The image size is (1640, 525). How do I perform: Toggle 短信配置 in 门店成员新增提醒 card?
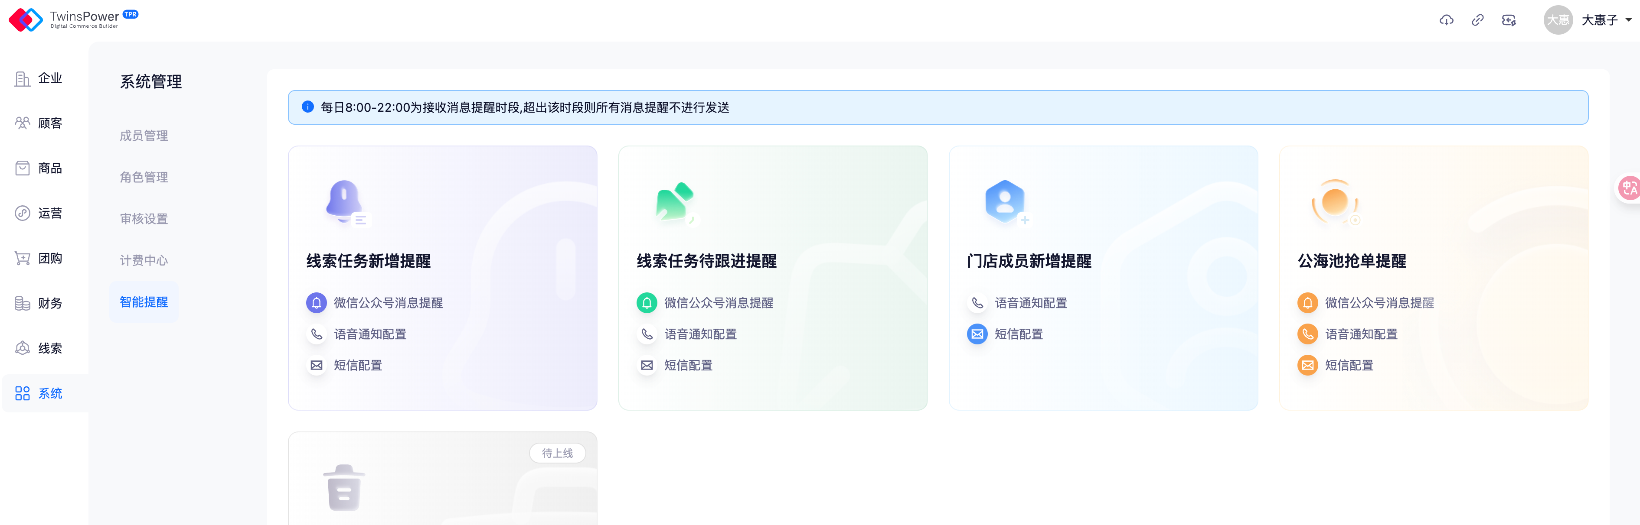pos(977,334)
